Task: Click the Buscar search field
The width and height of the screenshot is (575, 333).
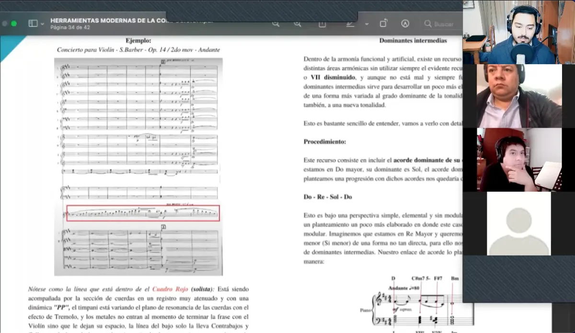Action: (442, 23)
